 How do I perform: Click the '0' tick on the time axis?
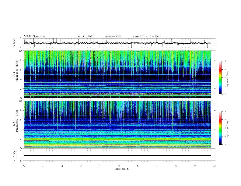click(24, 166)
